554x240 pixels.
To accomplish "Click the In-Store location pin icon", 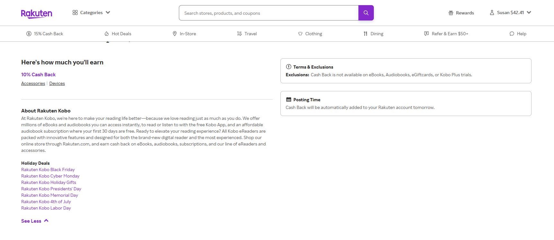I will click(x=175, y=34).
